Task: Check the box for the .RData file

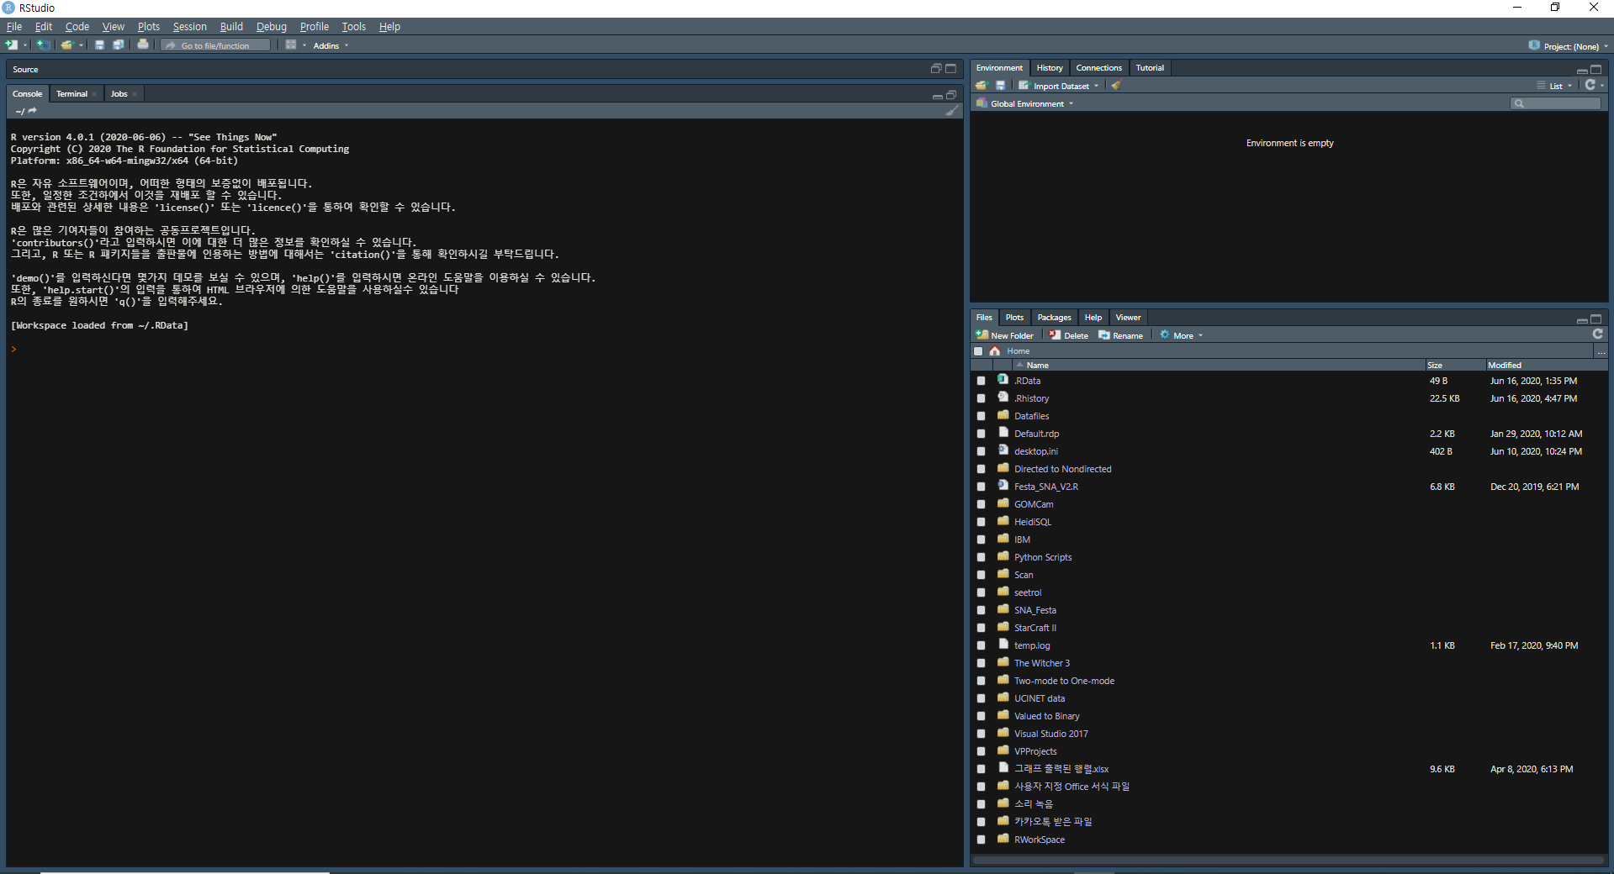Action: point(981,381)
